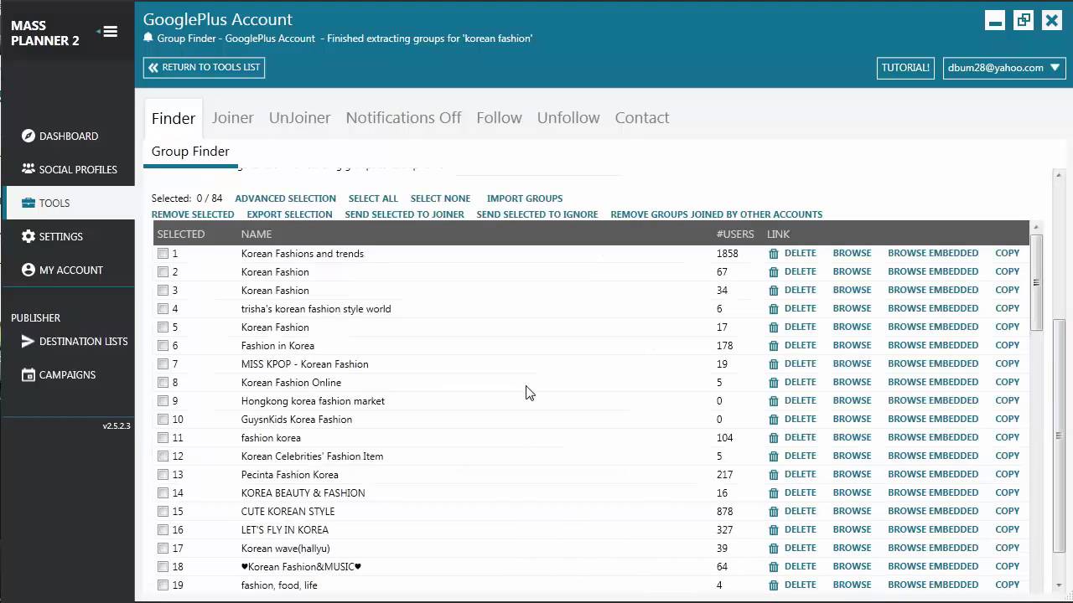The width and height of the screenshot is (1073, 603).
Task: Click trash icon for Pecinta Fashion Korea
Action: point(774,475)
